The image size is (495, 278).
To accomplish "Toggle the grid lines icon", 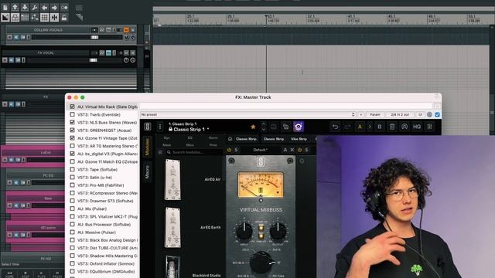I will (45, 17).
